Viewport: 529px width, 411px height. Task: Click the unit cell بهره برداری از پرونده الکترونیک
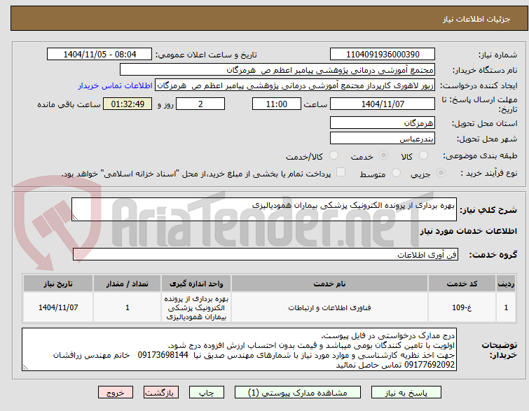pyautogui.click(x=196, y=307)
